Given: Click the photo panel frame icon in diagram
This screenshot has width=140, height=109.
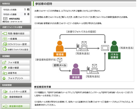Looking at the screenshot, I should pyautogui.click(x=105, y=48).
